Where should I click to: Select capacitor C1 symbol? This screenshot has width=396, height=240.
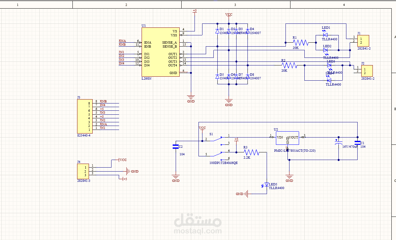point(357,143)
